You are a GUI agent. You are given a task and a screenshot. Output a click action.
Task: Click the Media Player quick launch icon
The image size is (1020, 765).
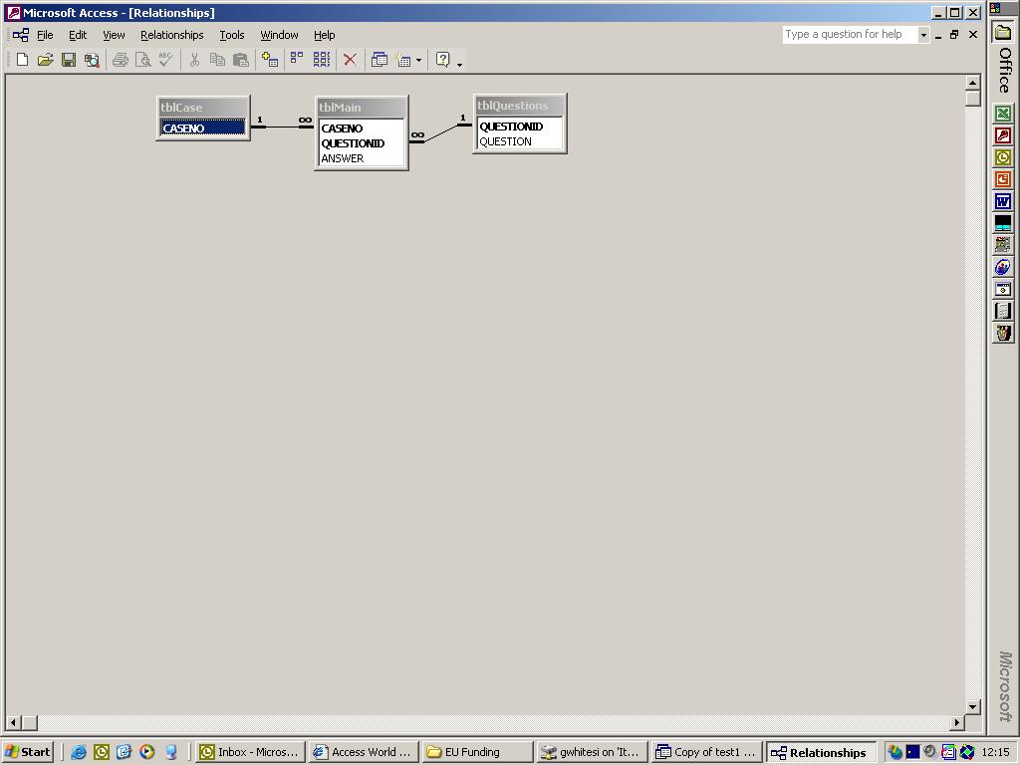(x=147, y=752)
